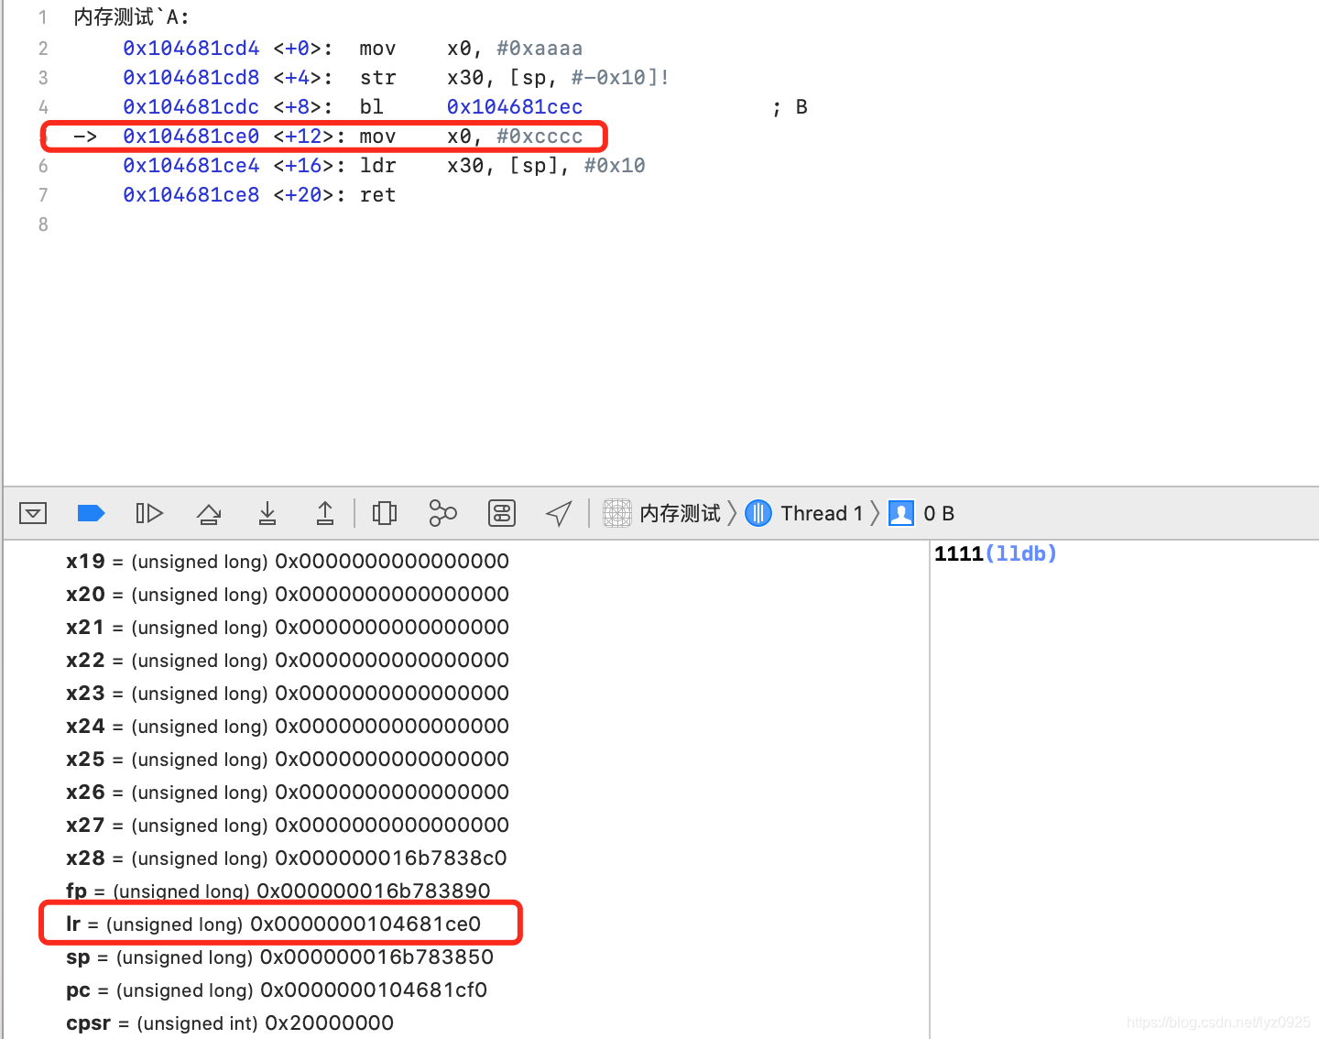Image resolution: width=1319 pixels, height=1039 pixels.
Task: Select the cpsr register row
Action: pos(230,1023)
